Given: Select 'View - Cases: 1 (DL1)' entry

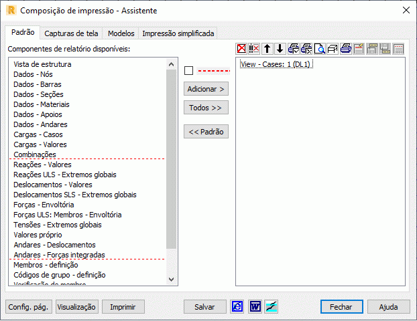Looking at the screenshot, I should point(276,64).
